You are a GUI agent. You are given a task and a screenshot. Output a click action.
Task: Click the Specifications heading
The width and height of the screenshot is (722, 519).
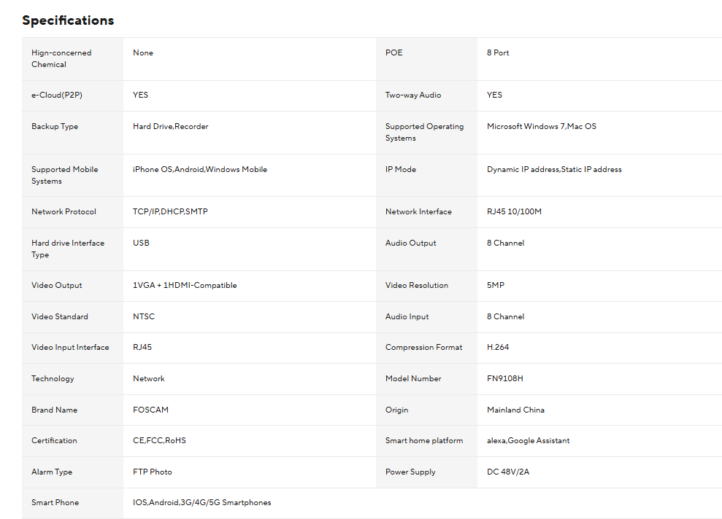tap(68, 20)
